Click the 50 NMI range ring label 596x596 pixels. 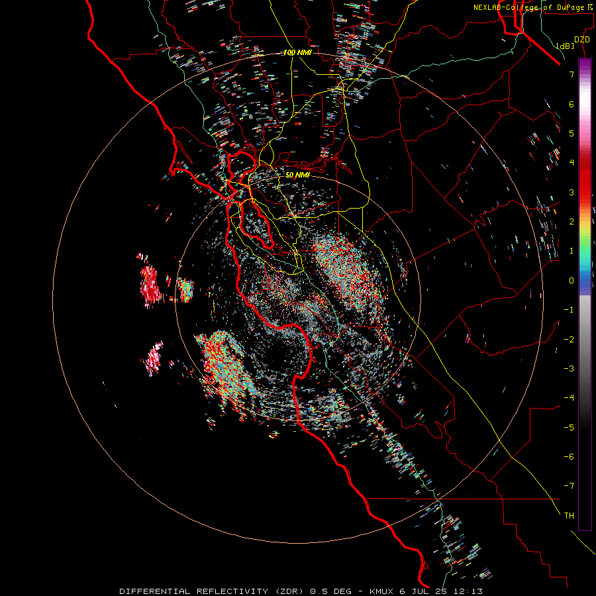coord(297,175)
